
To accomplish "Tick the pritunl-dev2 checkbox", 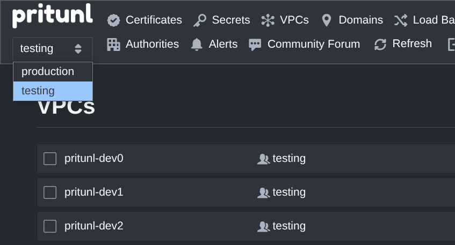I will (x=50, y=226).
